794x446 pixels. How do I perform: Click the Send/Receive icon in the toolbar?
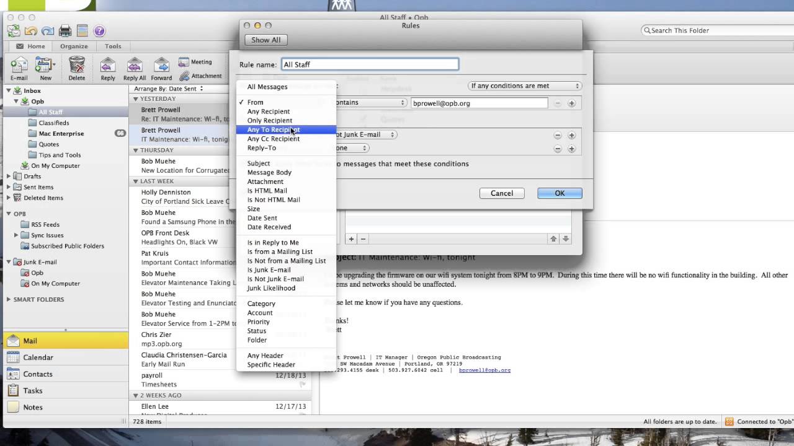(13, 30)
